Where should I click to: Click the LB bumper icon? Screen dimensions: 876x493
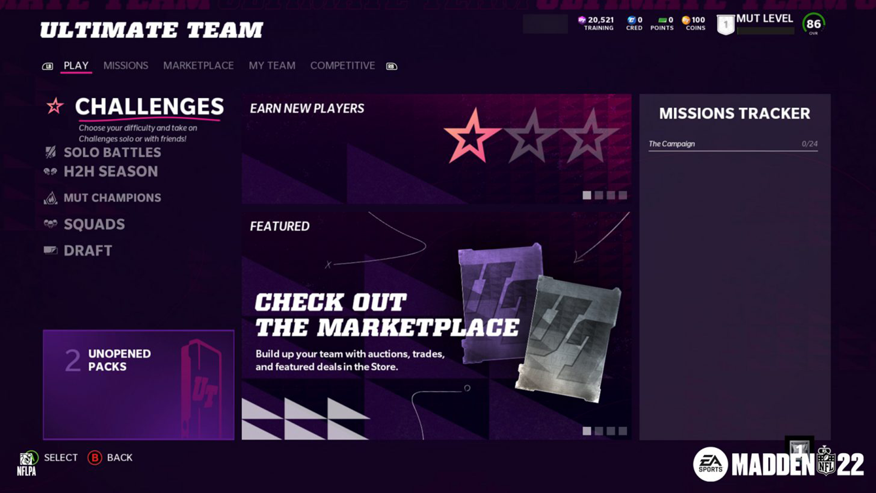[x=47, y=66]
